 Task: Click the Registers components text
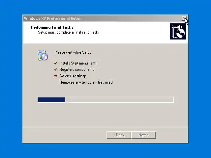tap(77, 69)
